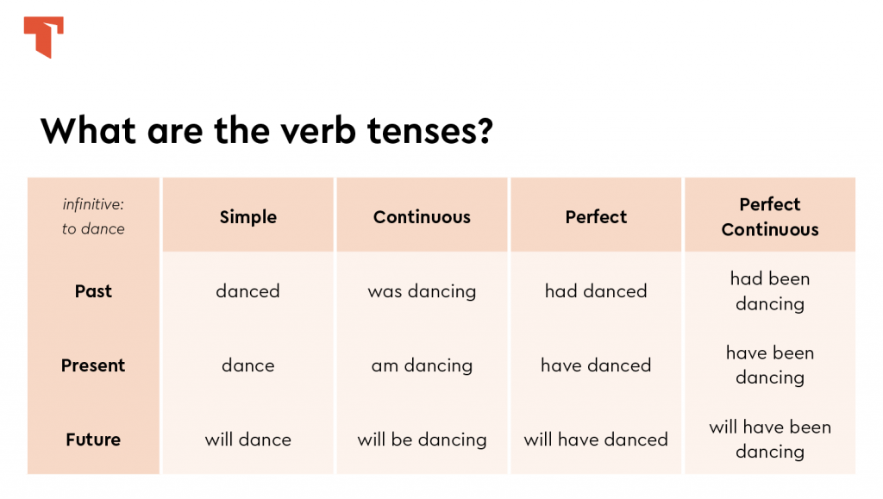This screenshot has height=499, width=883.
Task: Click the 'will have danced' cell
Action: pyautogui.click(x=596, y=440)
